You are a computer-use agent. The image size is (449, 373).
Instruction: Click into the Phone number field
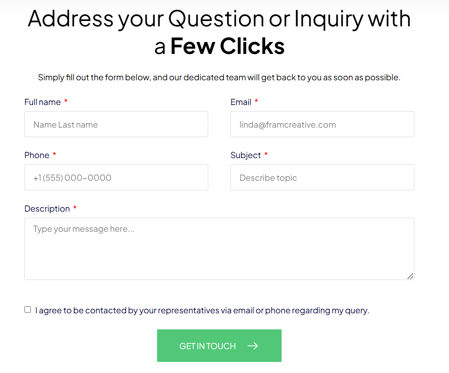point(116,177)
